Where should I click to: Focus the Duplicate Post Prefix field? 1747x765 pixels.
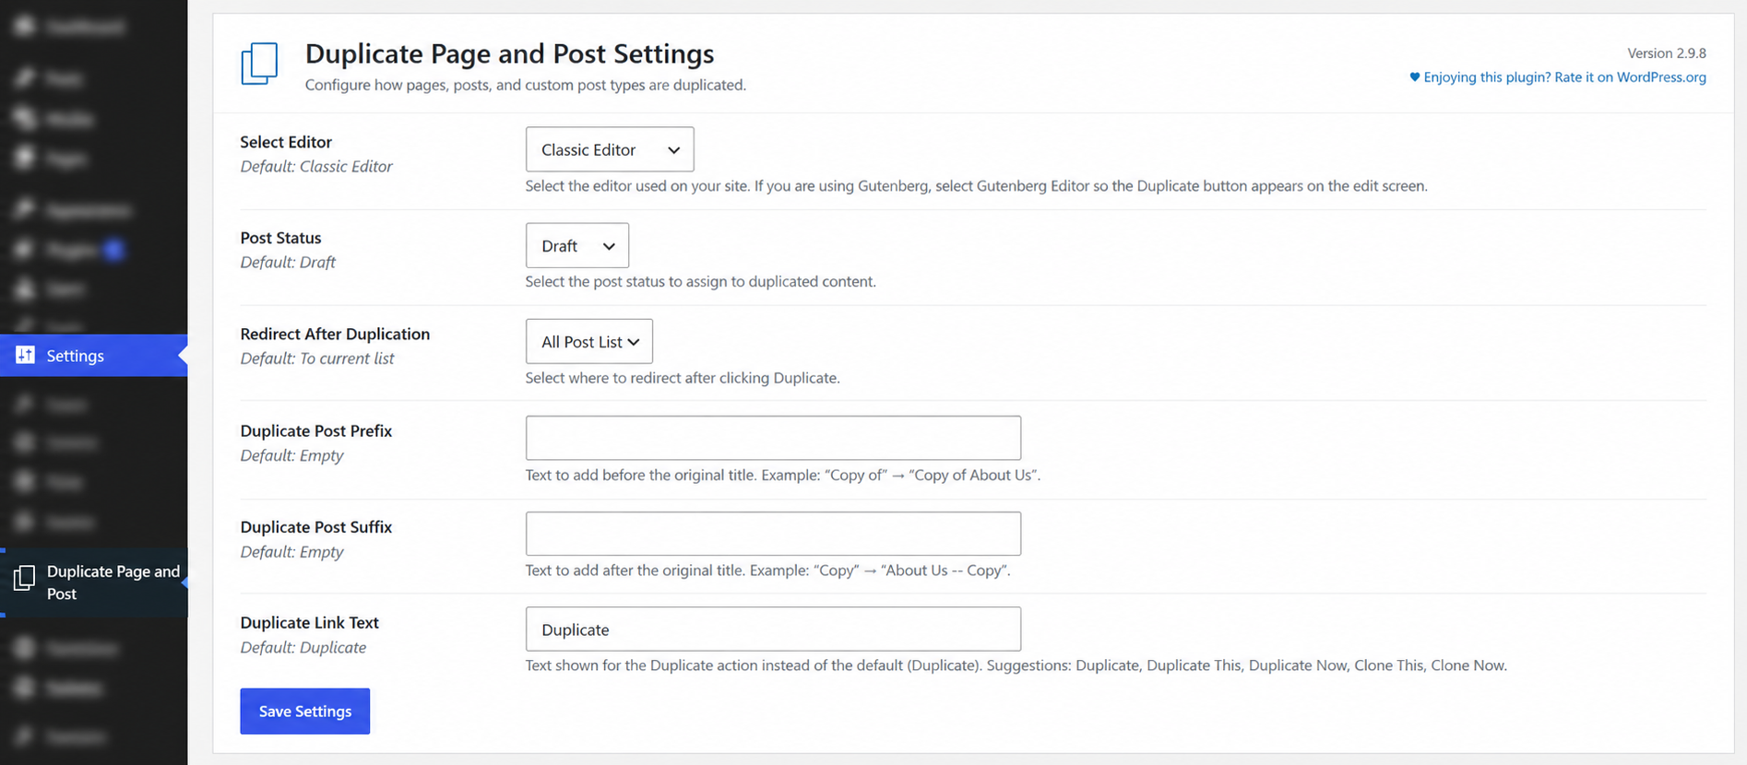click(x=773, y=438)
